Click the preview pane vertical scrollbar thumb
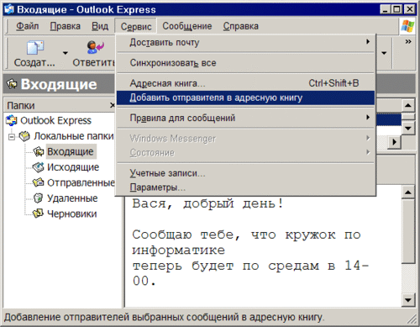 point(408,231)
